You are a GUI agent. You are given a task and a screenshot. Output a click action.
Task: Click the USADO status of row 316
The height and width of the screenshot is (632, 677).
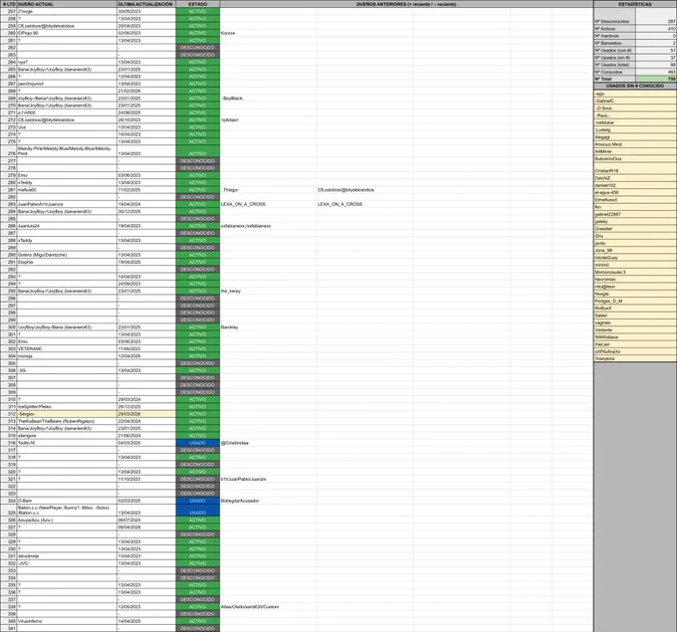tap(198, 443)
